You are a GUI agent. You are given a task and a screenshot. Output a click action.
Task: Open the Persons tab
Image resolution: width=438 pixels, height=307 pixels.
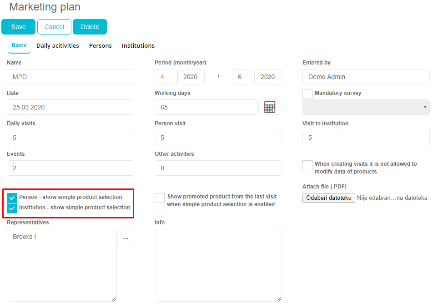click(101, 46)
